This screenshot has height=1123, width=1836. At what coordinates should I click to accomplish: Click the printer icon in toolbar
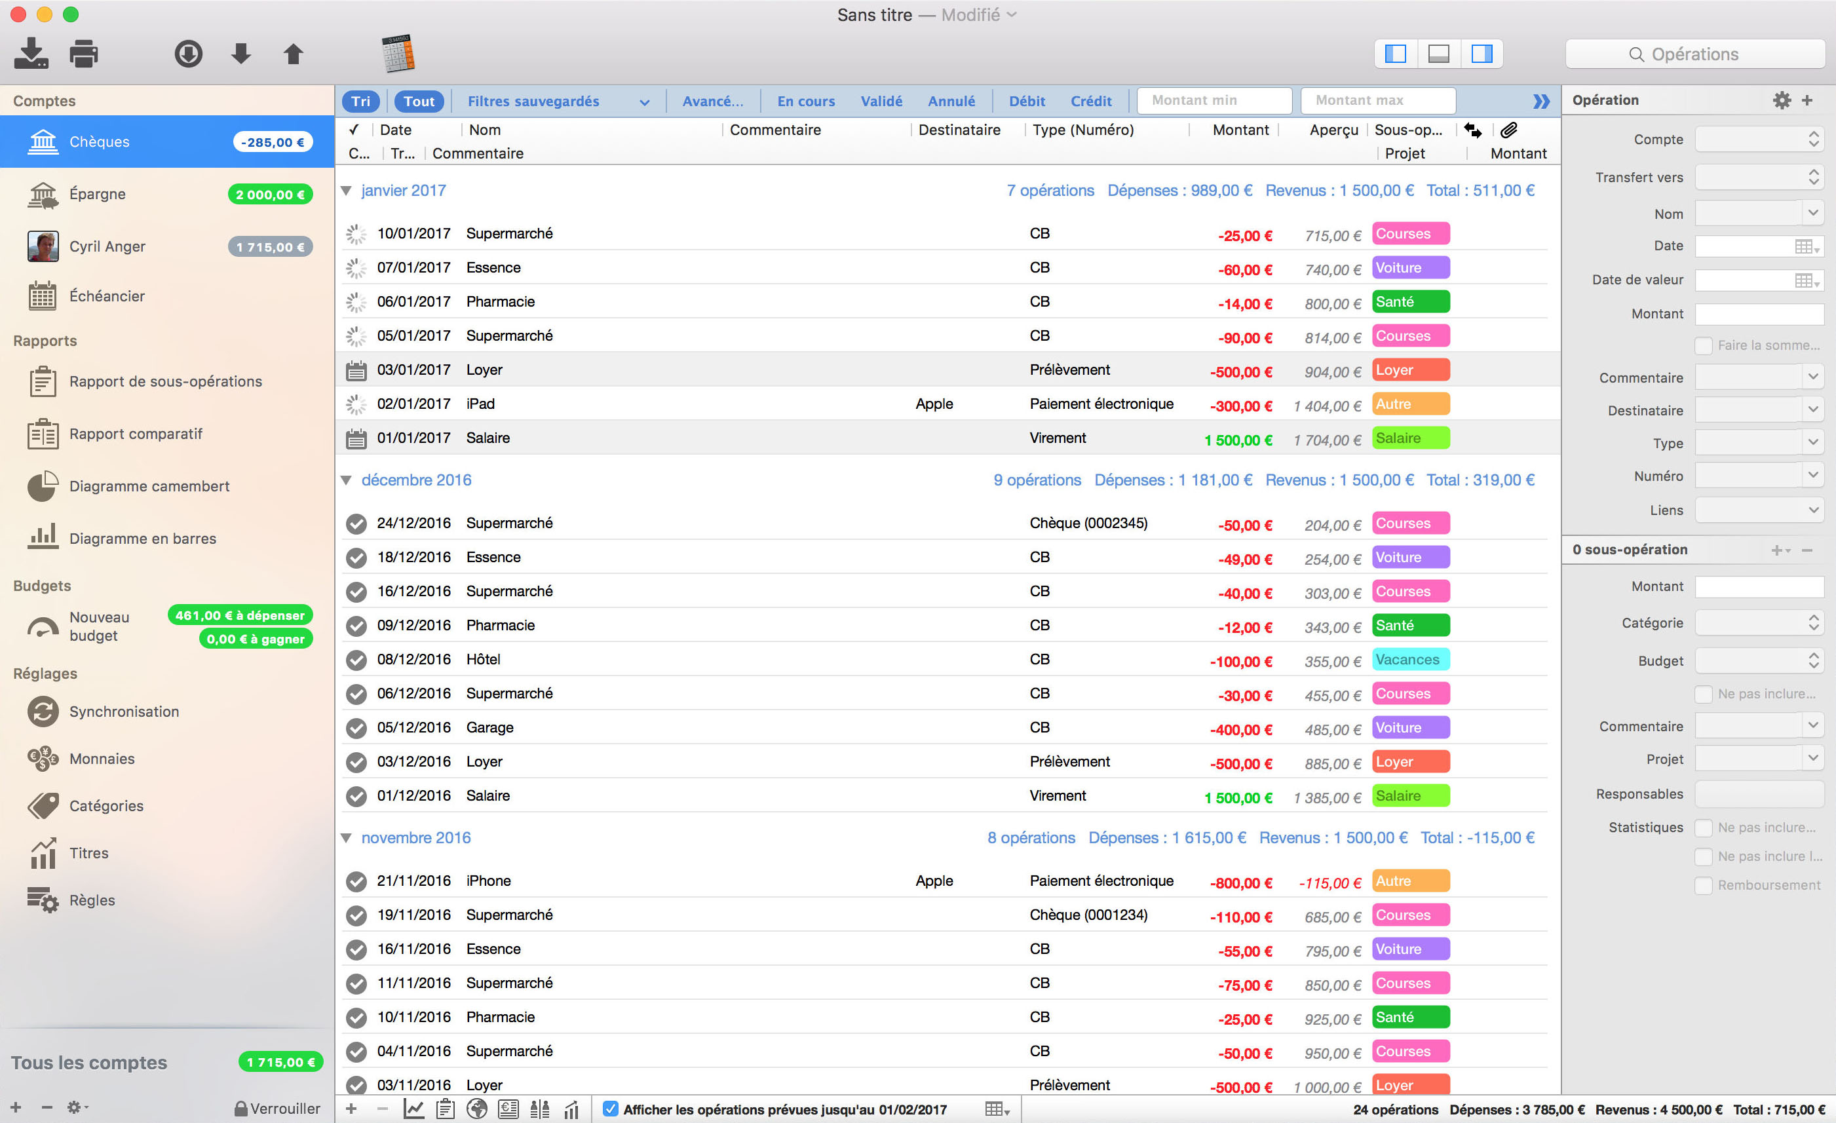[83, 54]
